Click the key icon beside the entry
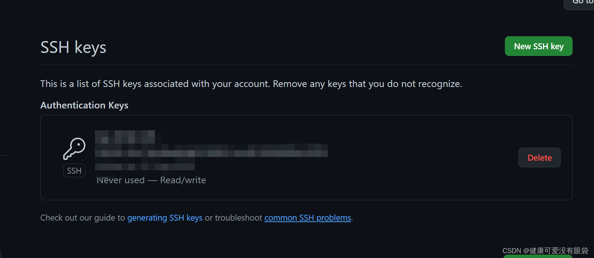594x258 pixels. 74,149
